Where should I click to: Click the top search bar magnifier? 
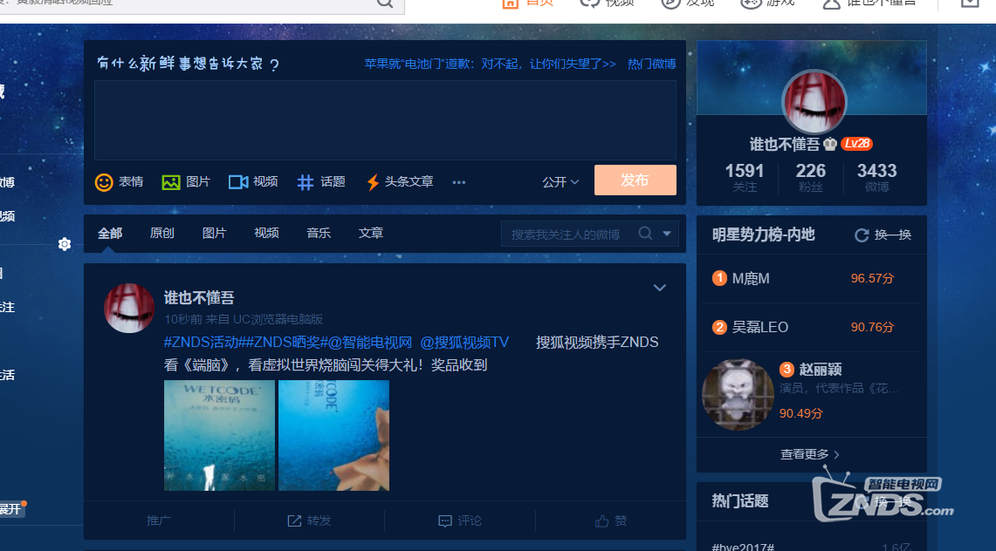(x=385, y=3)
